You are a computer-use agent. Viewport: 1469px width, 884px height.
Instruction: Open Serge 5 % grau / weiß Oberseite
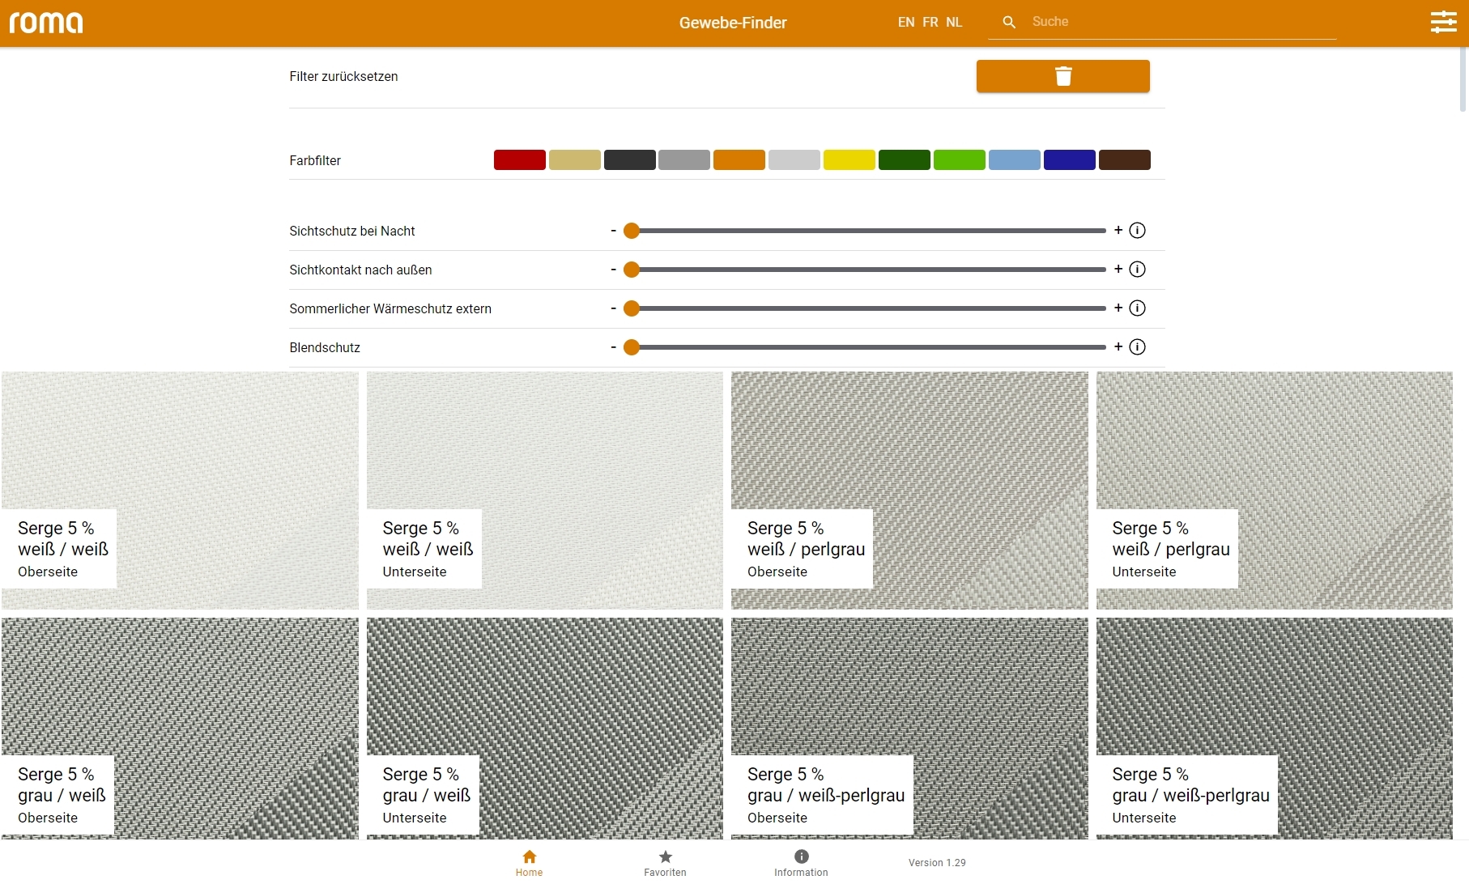pyautogui.click(x=180, y=729)
